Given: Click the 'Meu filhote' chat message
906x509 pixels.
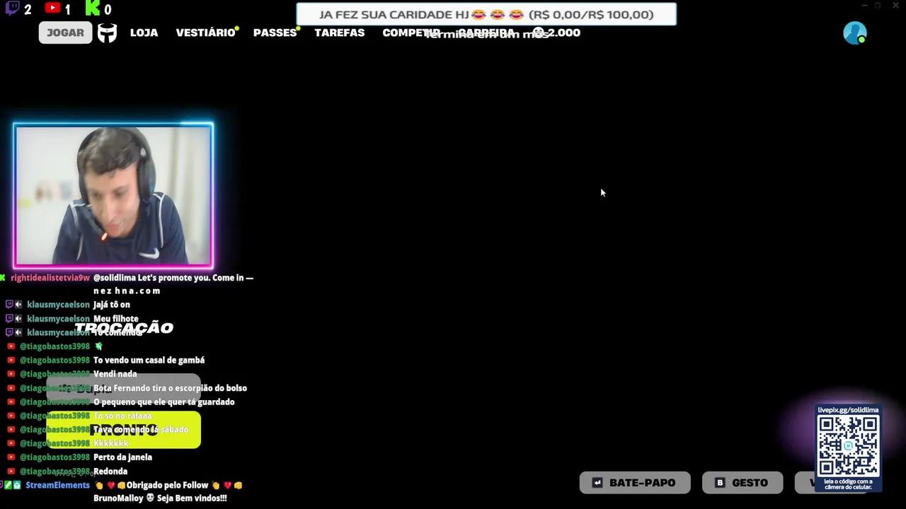Looking at the screenshot, I should [116, 319].
